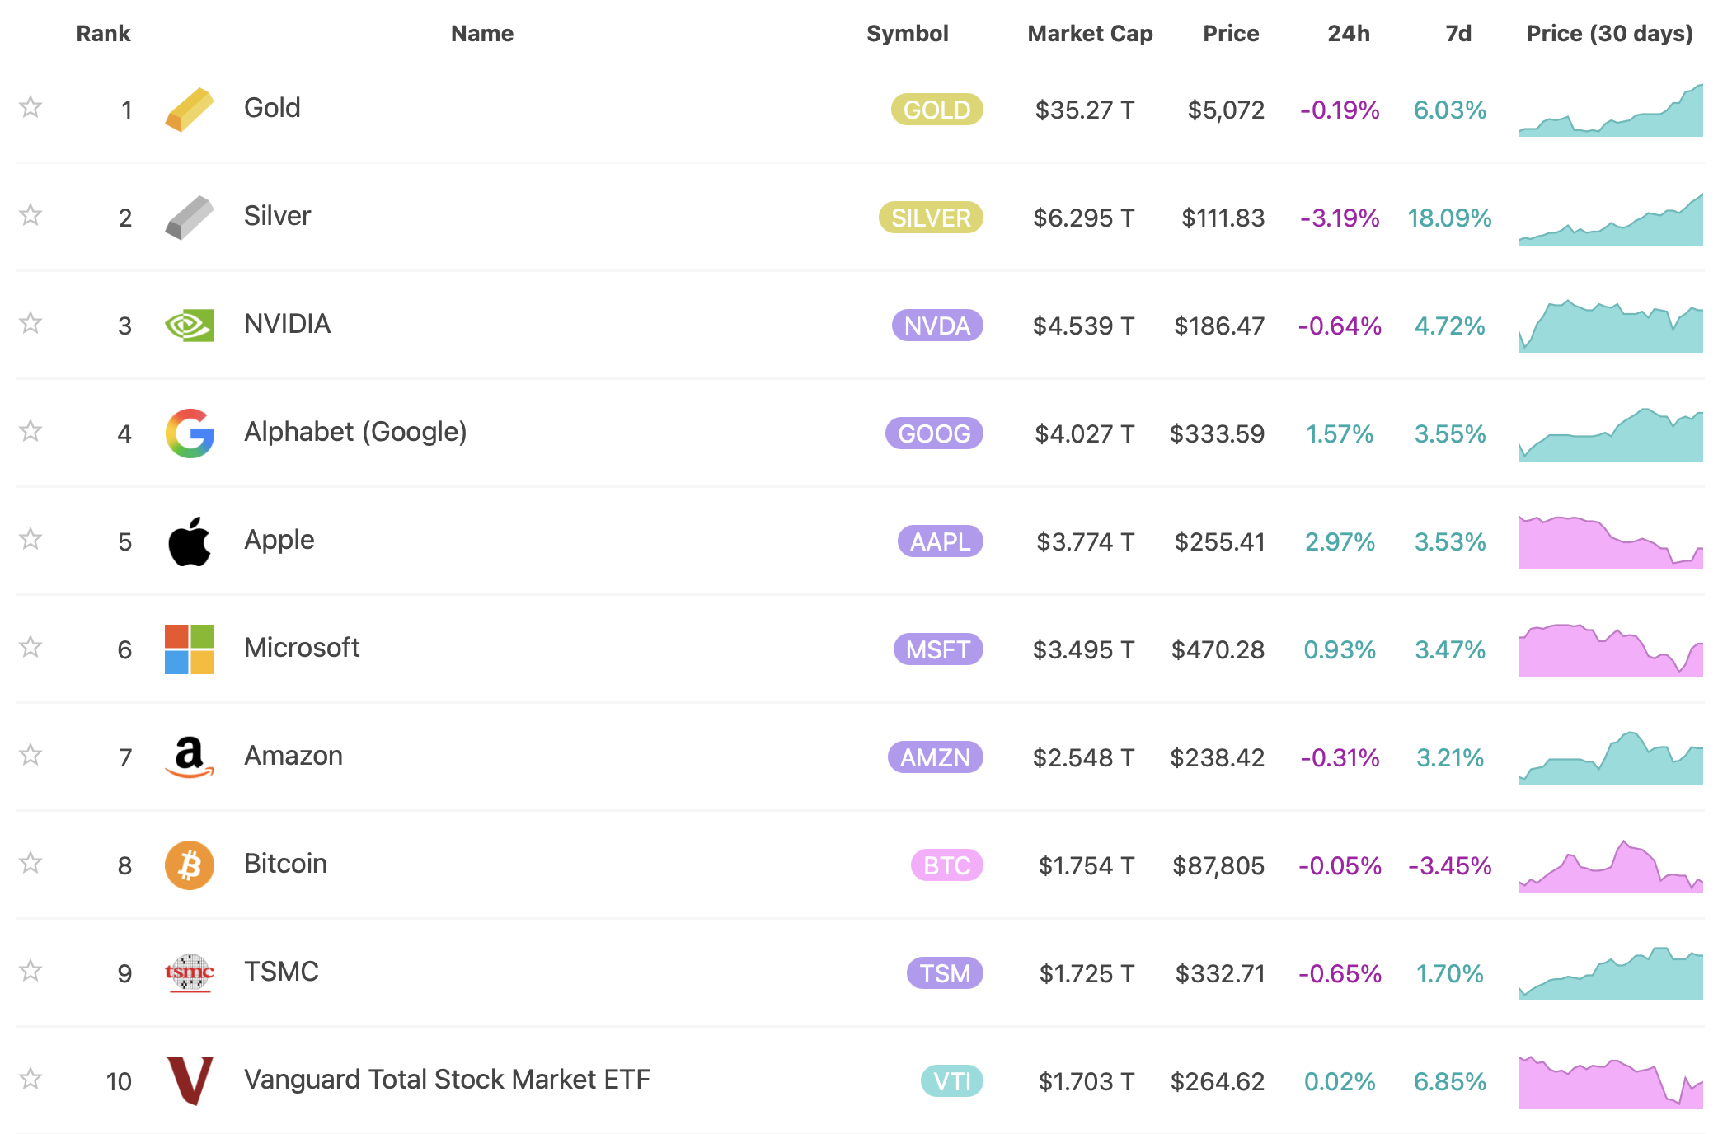The image size is (1718, 1134).
Task: Sort by the 24h column header
Action: coord(1349,34)
